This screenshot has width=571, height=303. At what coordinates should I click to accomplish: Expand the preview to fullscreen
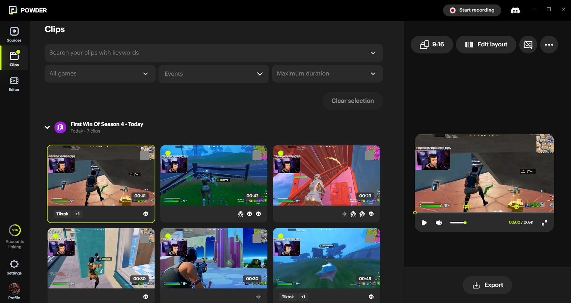coord(544,223)
